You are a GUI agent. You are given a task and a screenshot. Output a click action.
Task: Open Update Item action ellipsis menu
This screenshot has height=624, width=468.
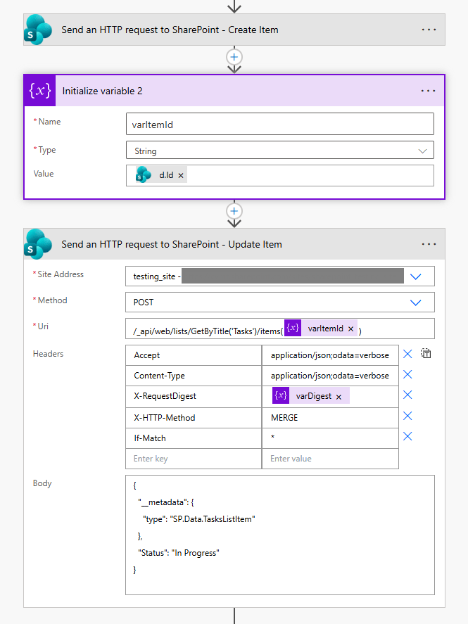pyautogui.click(x=429, y=245)
